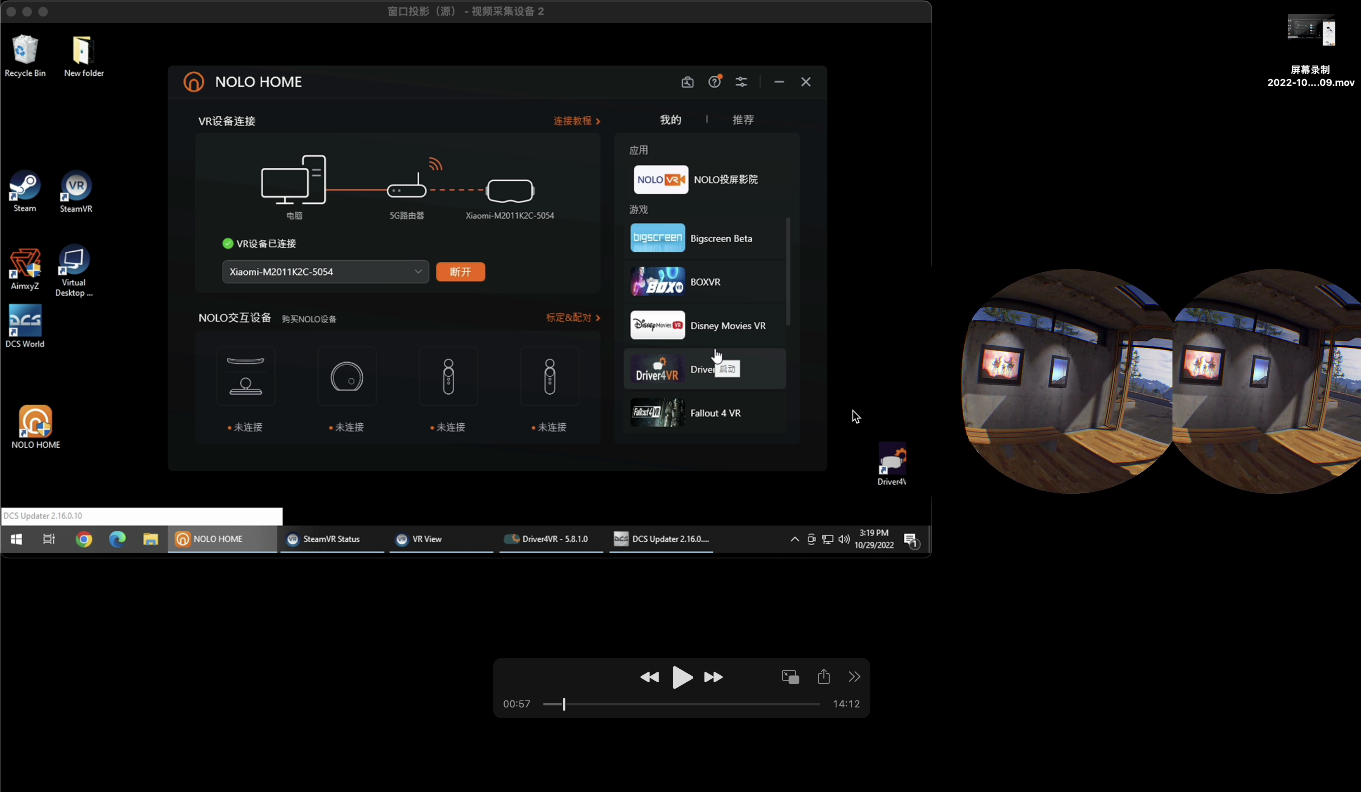
Task: Open New folder desktop icon
Action: (84, 56)
